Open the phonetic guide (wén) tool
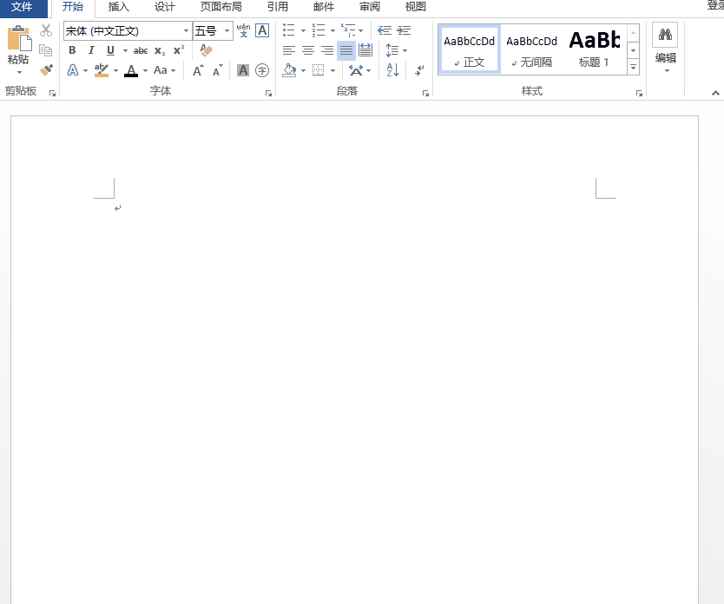Image resolution: width=724 pixels, height=604 pixels. pyautogui.click(x=243, y=30)
